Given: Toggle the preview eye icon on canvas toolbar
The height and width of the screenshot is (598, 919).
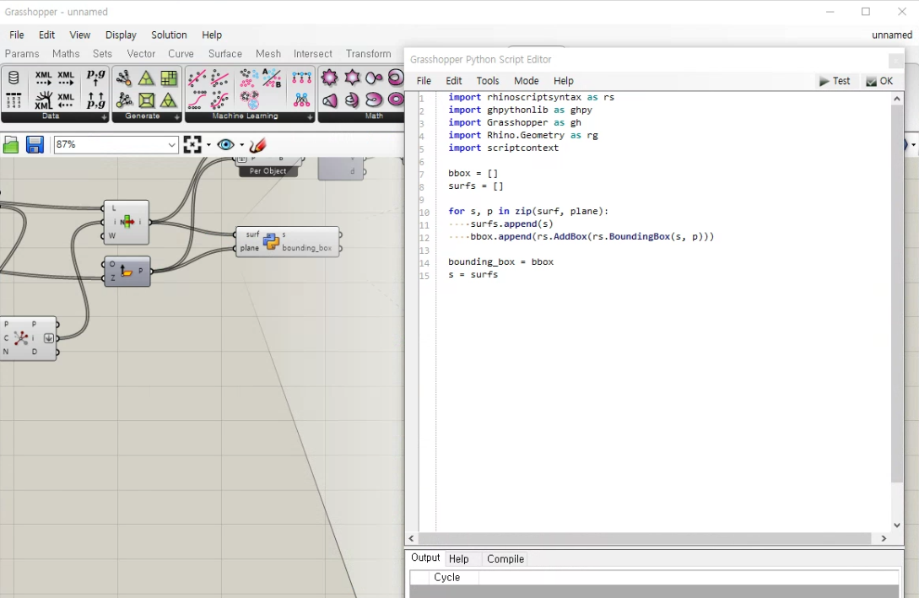Looking at the screenshot, I should coord(225,145).
